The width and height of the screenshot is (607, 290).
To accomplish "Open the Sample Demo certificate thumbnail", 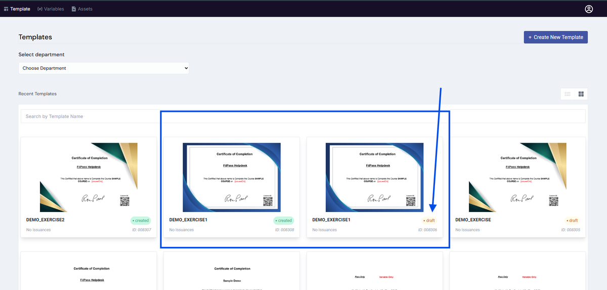I will (x=232, y=273).
